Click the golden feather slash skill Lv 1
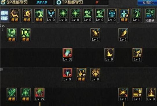 (x=123, y=35)
